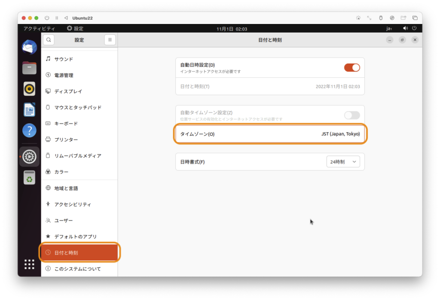Click the VM back triangle icon
The width and height of the screenshot is (440, 300).
click(x=66, y=18)
